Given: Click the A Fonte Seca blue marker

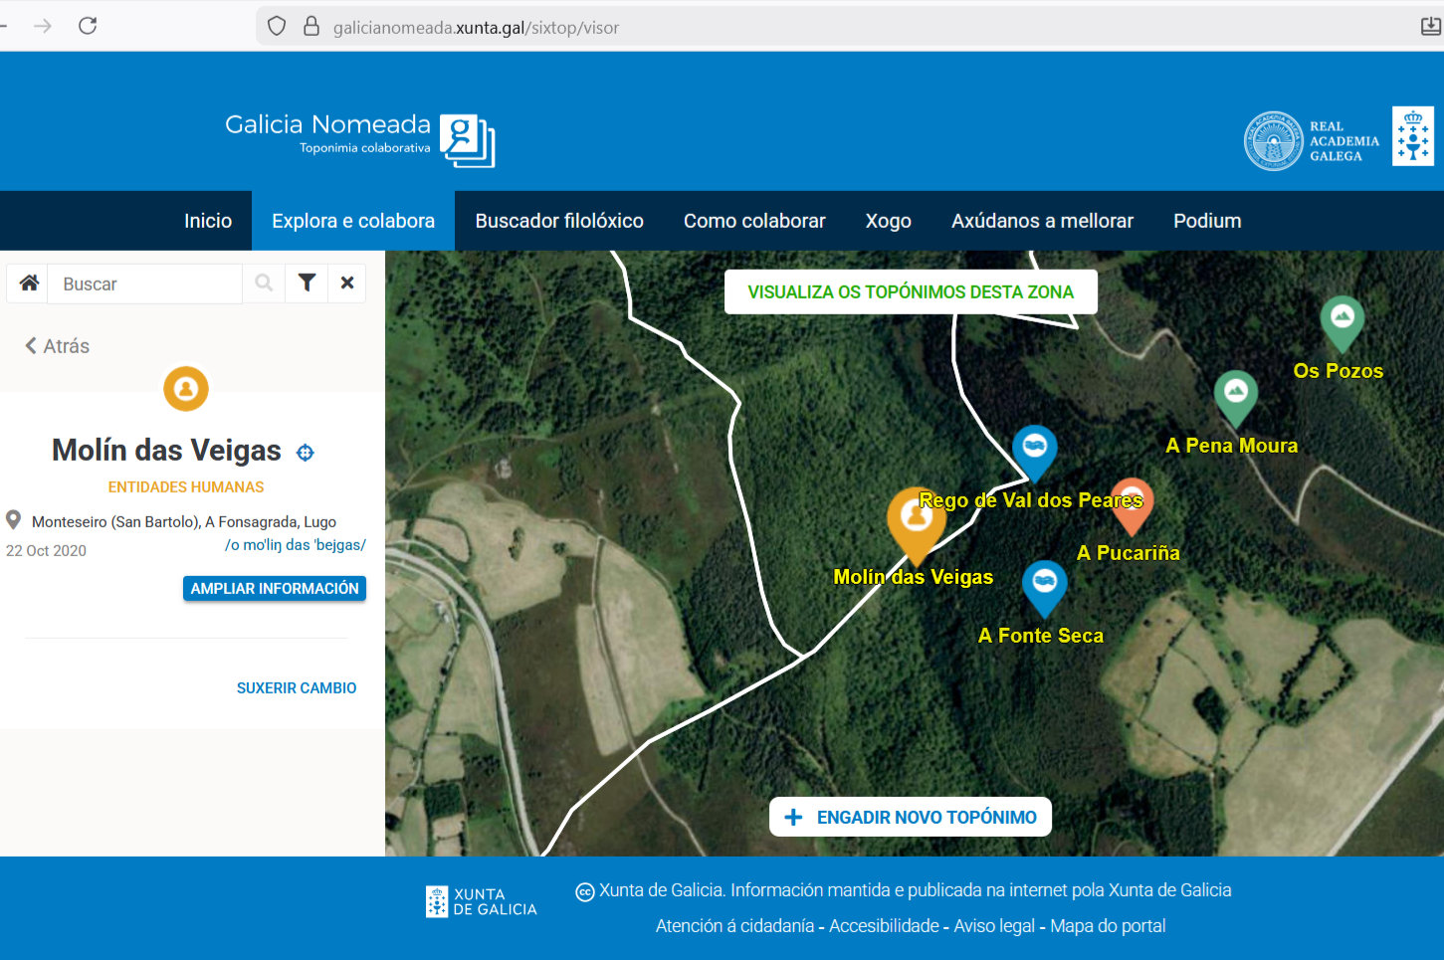Looking at the screenshot, I should pyautogui.click(x=1044, y=583).
